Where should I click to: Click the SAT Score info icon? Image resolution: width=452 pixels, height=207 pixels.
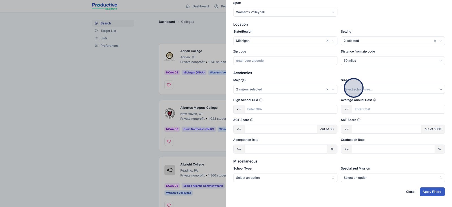[359, 120]
